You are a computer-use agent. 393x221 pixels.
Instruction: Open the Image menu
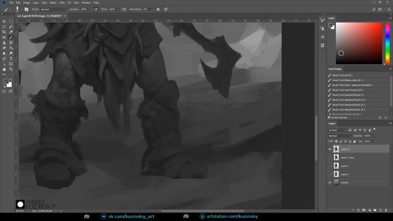26,2
